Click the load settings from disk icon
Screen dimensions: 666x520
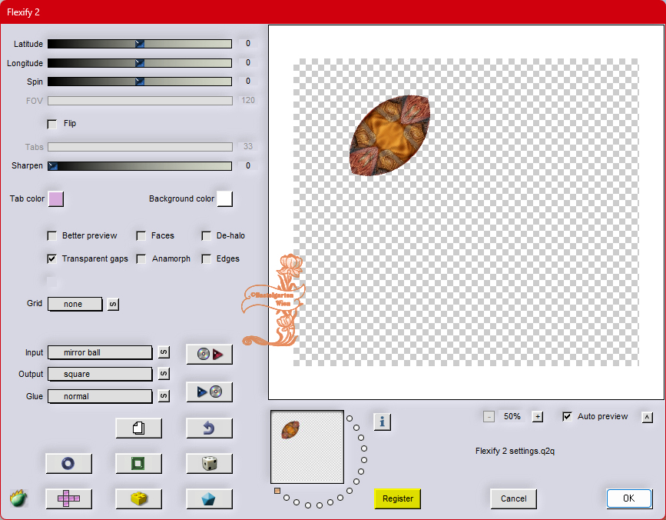click(209, 355)
